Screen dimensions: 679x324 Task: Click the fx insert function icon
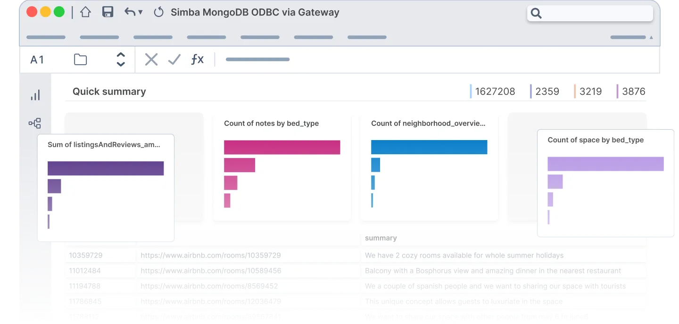[x=197, y=59]
